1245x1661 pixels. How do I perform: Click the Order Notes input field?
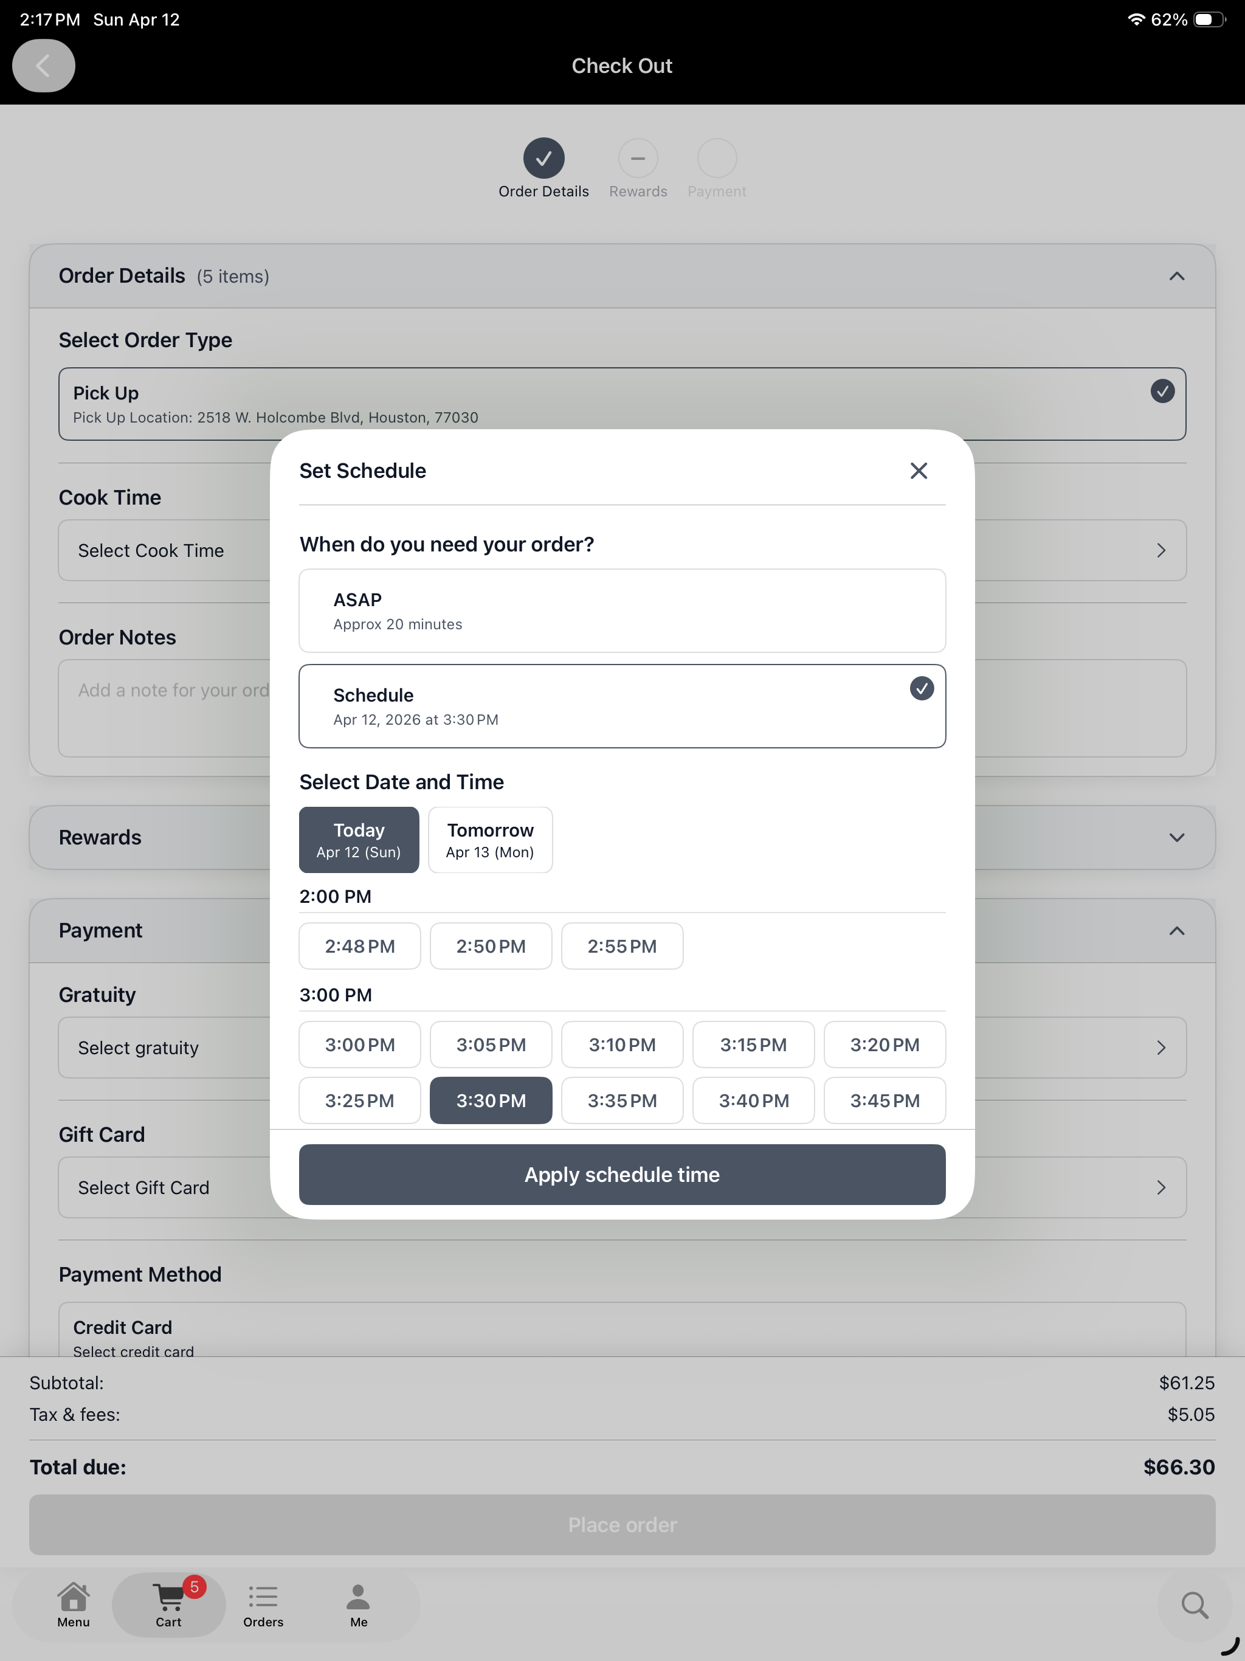[x=622, y=708]
